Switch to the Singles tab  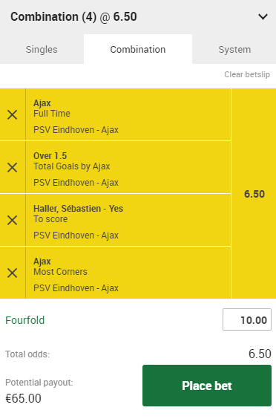click(x=42, y=49)
